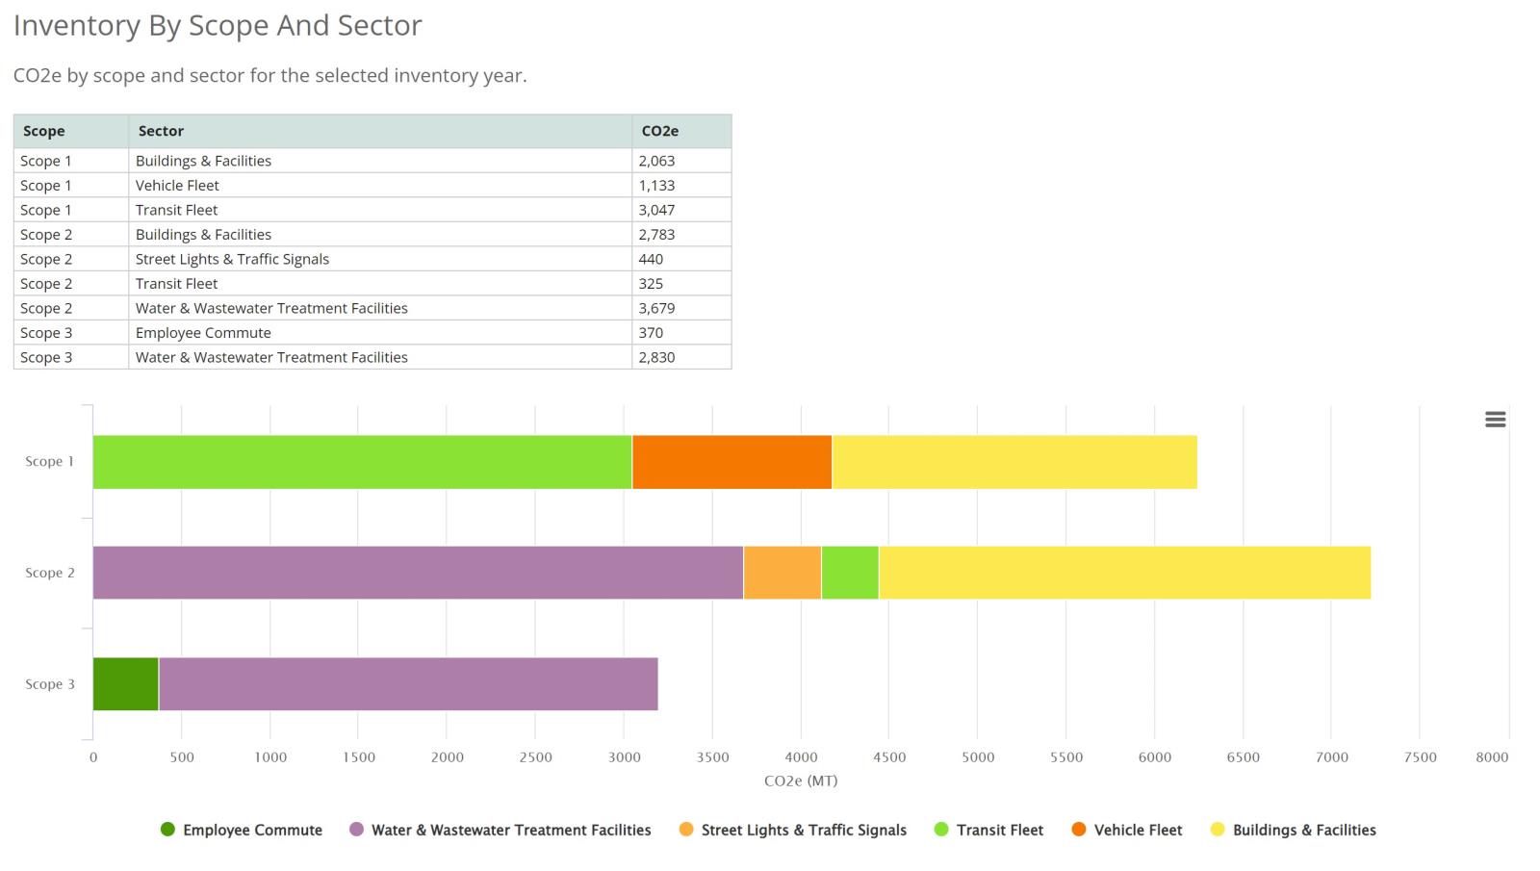This screenshot has width=1540, height=871.
Task: Click the yellow Buildings & Facilities legend dot
Action: click(1218, 829)
